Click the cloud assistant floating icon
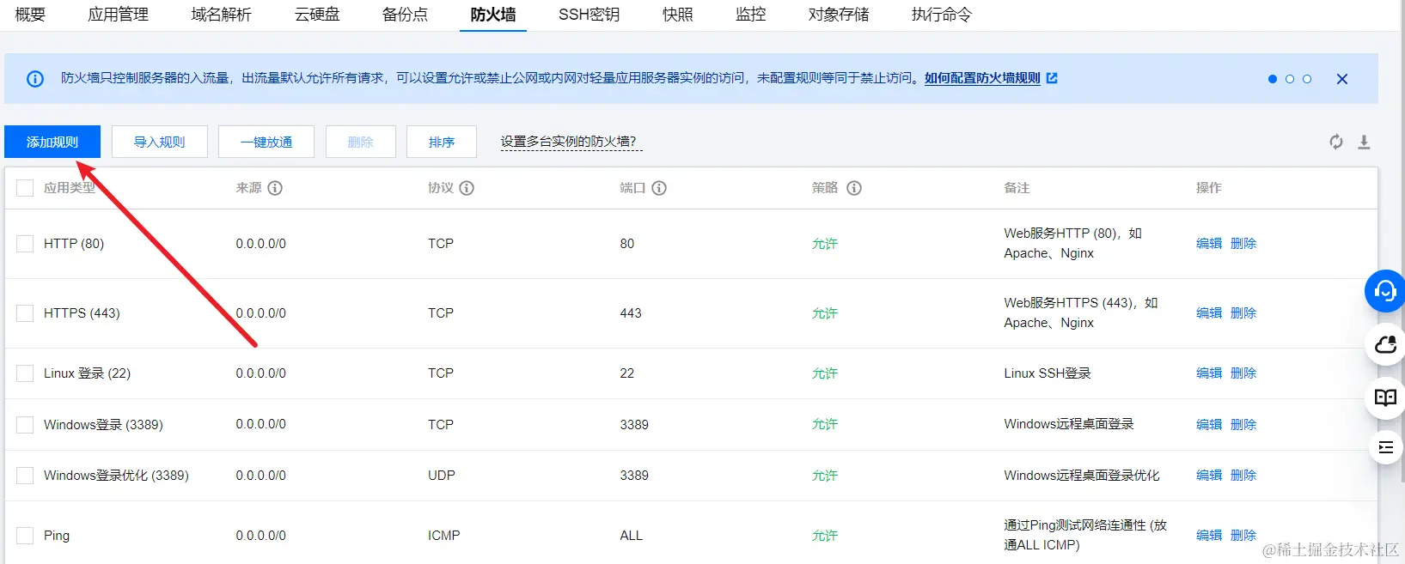Screen dimensions: 1405x564 pyautogui.click(x=1385, y=345)
